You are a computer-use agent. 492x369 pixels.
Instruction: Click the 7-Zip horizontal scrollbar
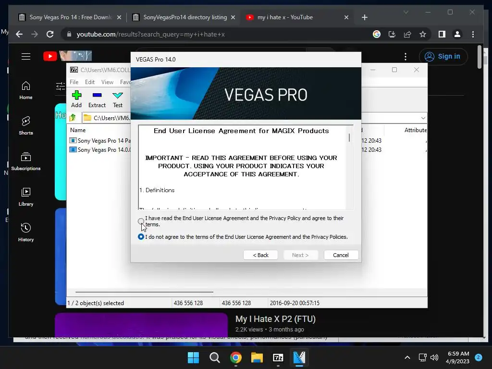144,292
